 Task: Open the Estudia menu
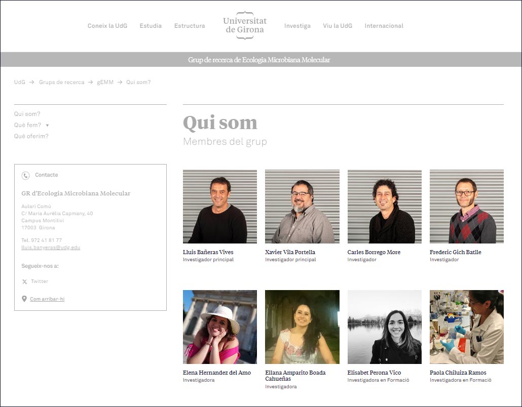point(151,26)
